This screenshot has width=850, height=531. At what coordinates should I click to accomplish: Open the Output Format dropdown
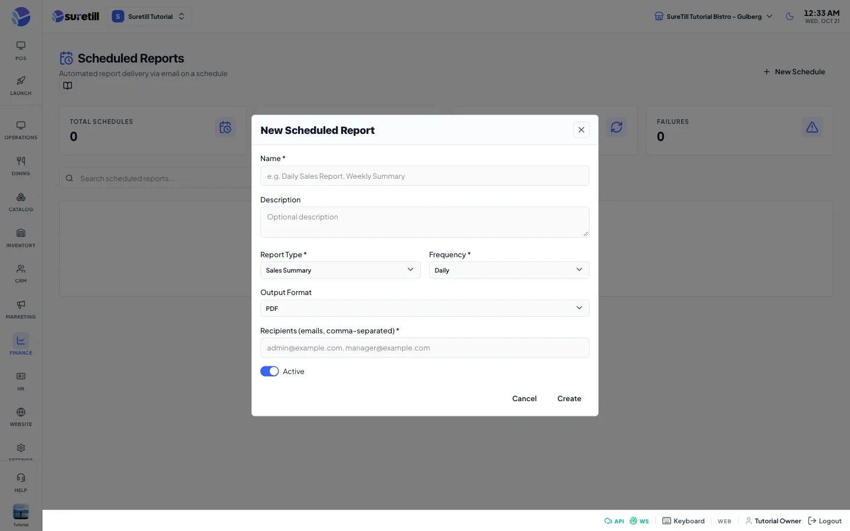pyautogui.click(x=425, y=308)
